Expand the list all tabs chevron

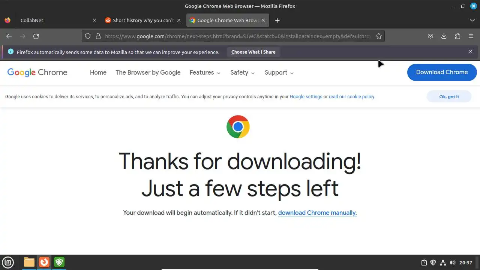coord(472,20)
